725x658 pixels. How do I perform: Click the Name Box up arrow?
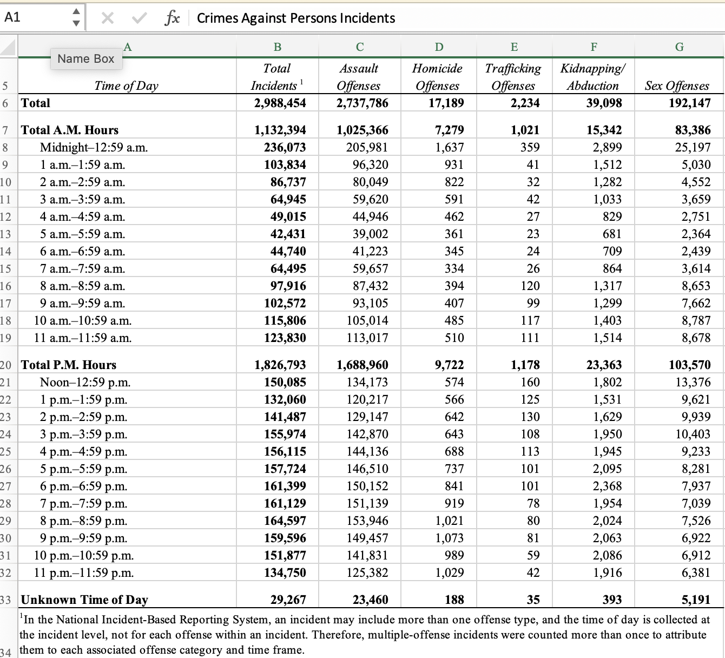coord(76,12)
